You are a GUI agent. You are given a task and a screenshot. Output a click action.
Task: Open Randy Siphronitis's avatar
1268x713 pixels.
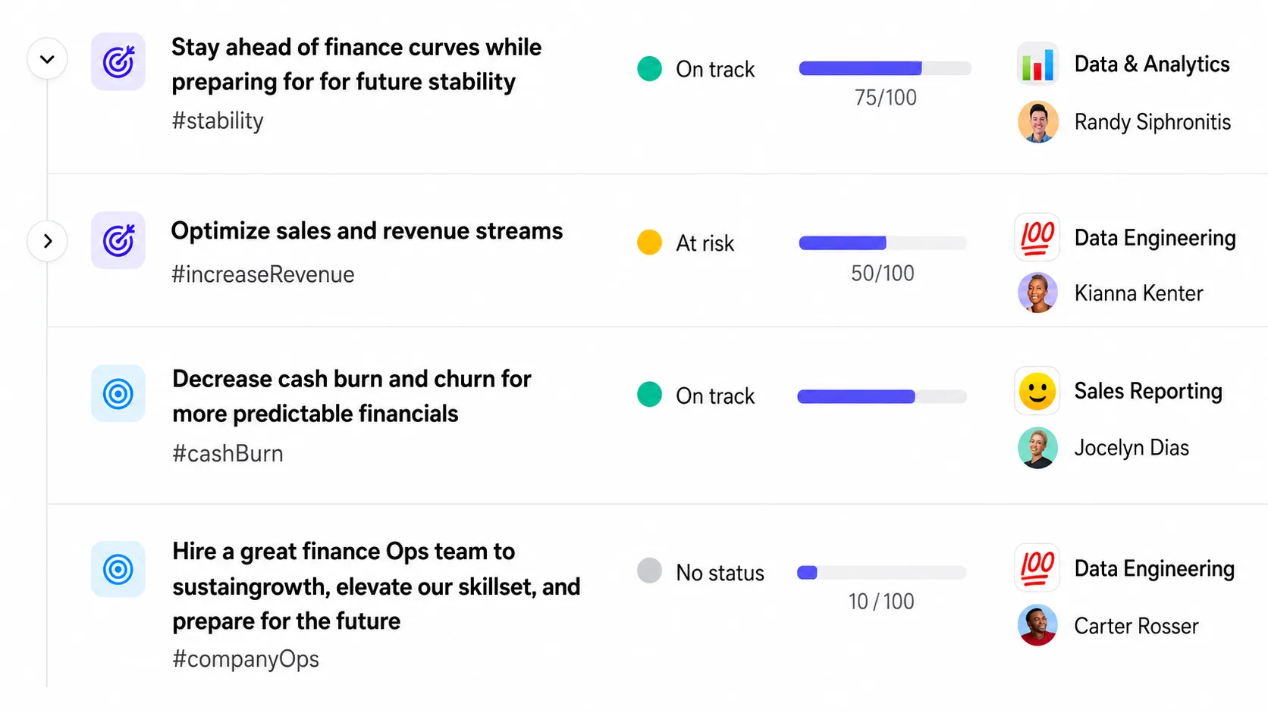(x=1038, y=121)
